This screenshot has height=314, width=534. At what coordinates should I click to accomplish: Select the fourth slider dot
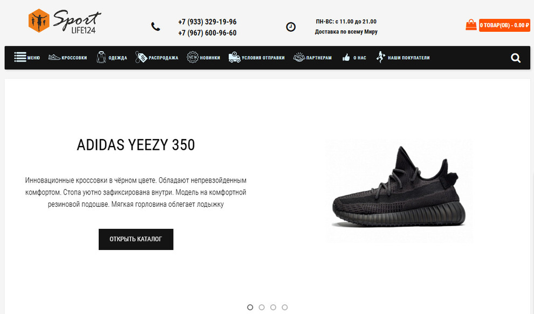click(x=285, y=307)
